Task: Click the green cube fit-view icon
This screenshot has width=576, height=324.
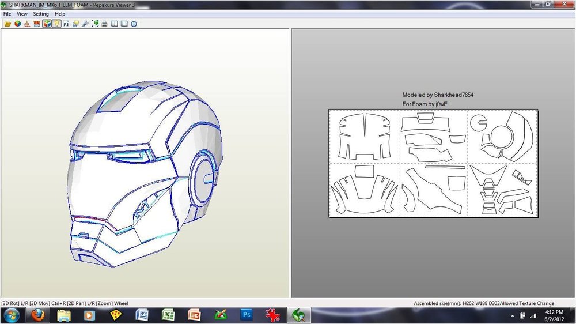Action: click(95, 24)
